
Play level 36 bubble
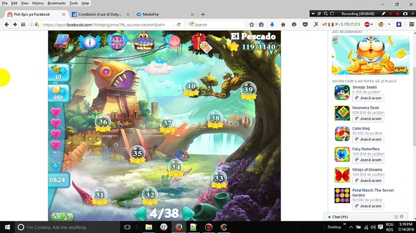103,123
